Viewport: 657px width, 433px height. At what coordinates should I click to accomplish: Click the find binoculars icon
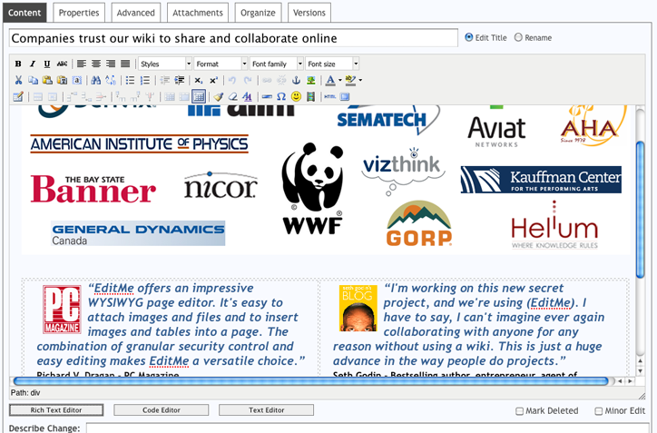pos(96,80)
